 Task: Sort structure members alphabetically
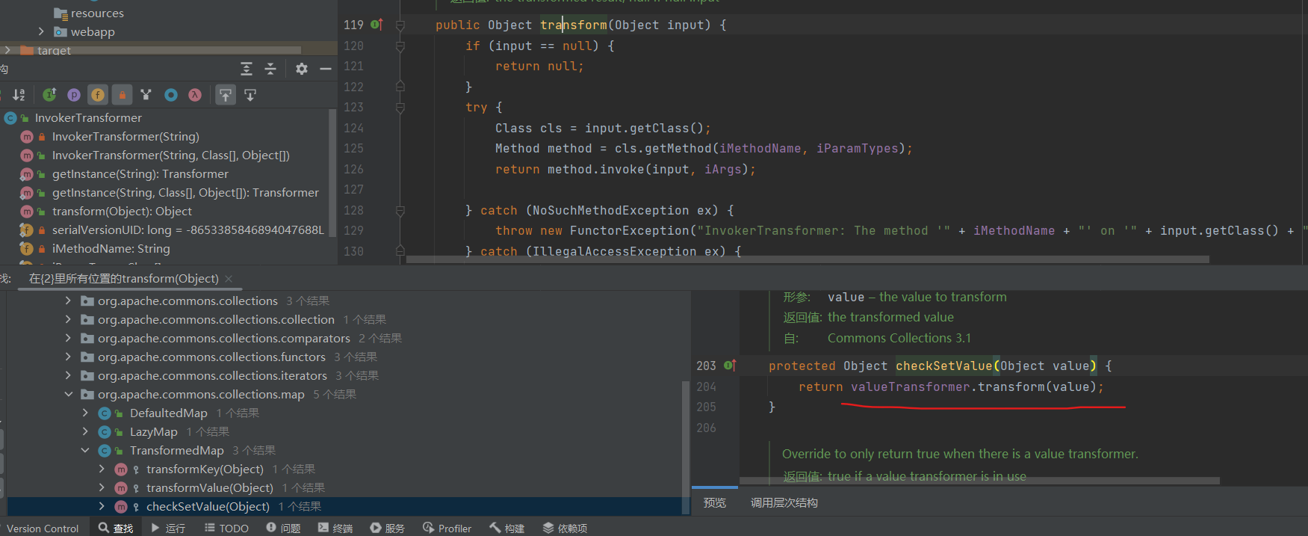click(x=19, y=95)
